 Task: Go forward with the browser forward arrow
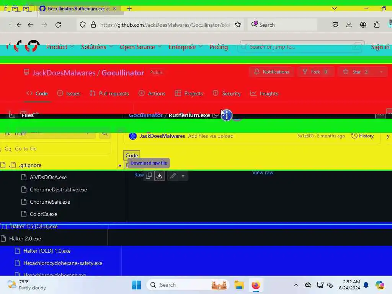[44, 25]
